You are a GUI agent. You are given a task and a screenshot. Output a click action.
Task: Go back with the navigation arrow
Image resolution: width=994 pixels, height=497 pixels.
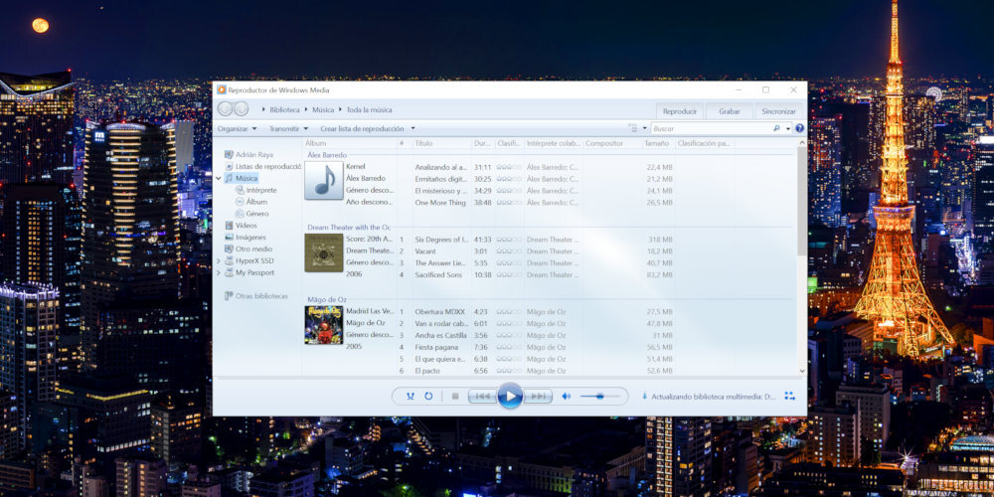[225, 109]
